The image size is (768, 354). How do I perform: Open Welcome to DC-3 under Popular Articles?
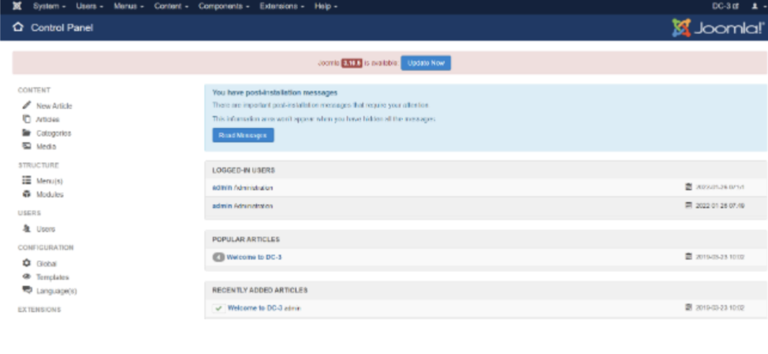(254, 257)
